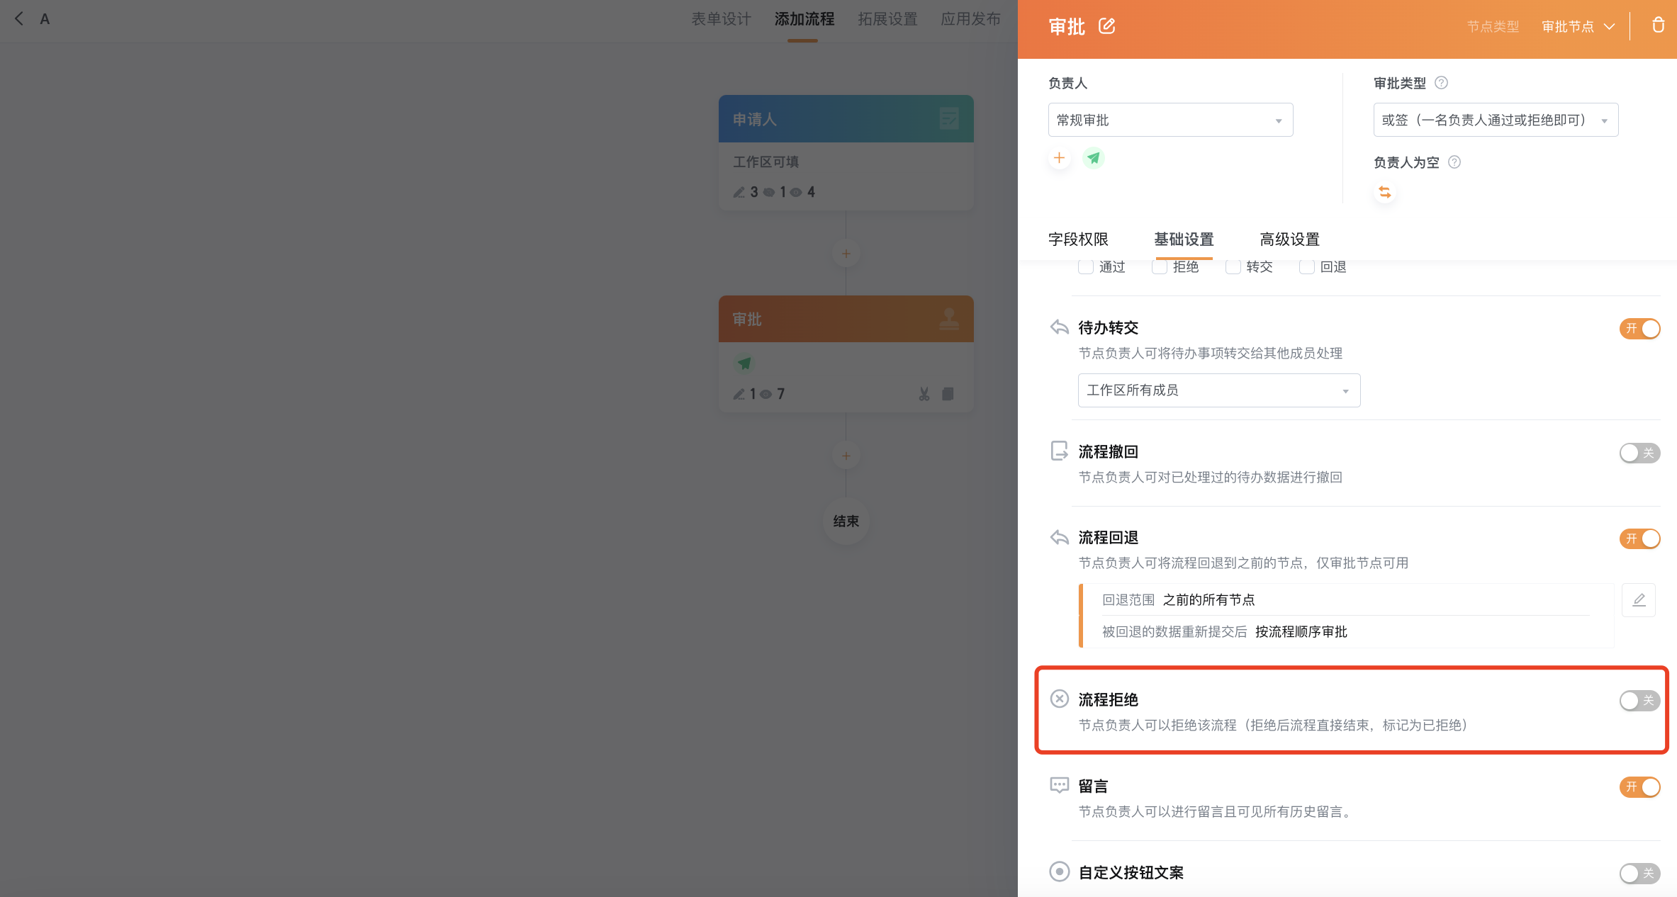Image resolution: width=1677 pixels, height=897 pixels.
Task: Check the 回退 checkbox
Action: [1307, 267]
